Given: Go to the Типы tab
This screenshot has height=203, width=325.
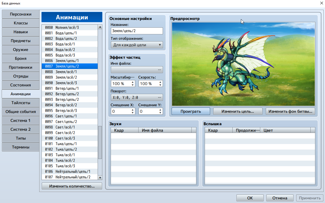Looking at the screenshot, I should click(x=21, y=138).
